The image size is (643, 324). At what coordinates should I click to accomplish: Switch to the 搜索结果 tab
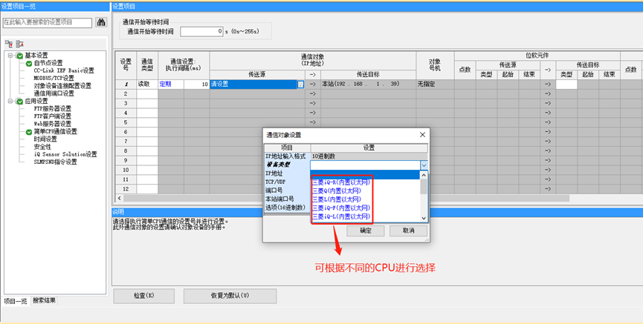pyautogui.click(x=44, y=300)
